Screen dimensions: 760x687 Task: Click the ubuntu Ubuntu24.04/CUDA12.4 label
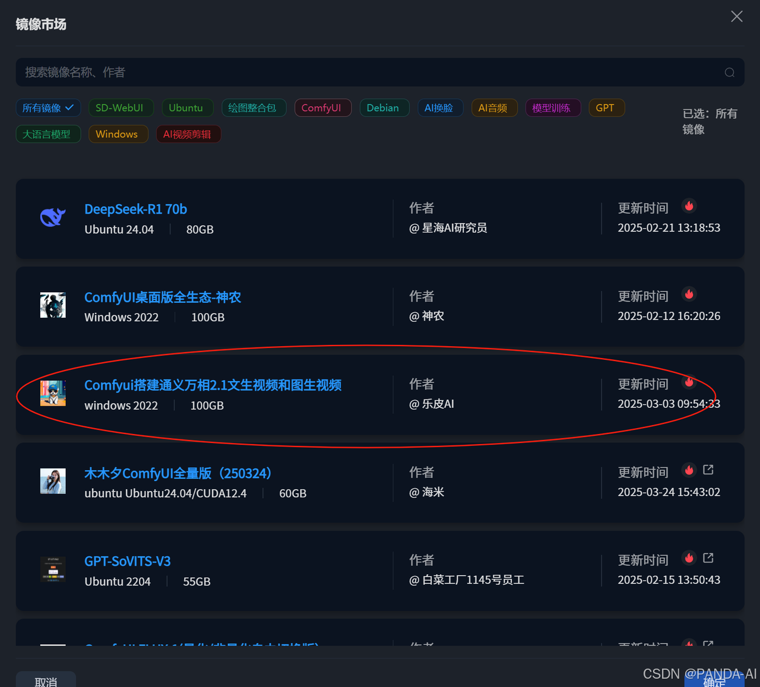(x=166, y=493)
